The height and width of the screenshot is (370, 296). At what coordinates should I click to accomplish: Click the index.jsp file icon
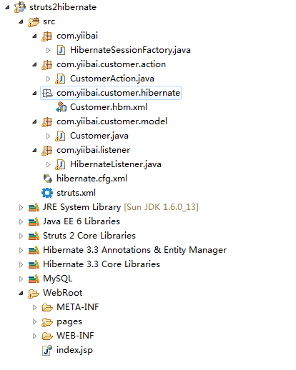(x=47, y=350)
